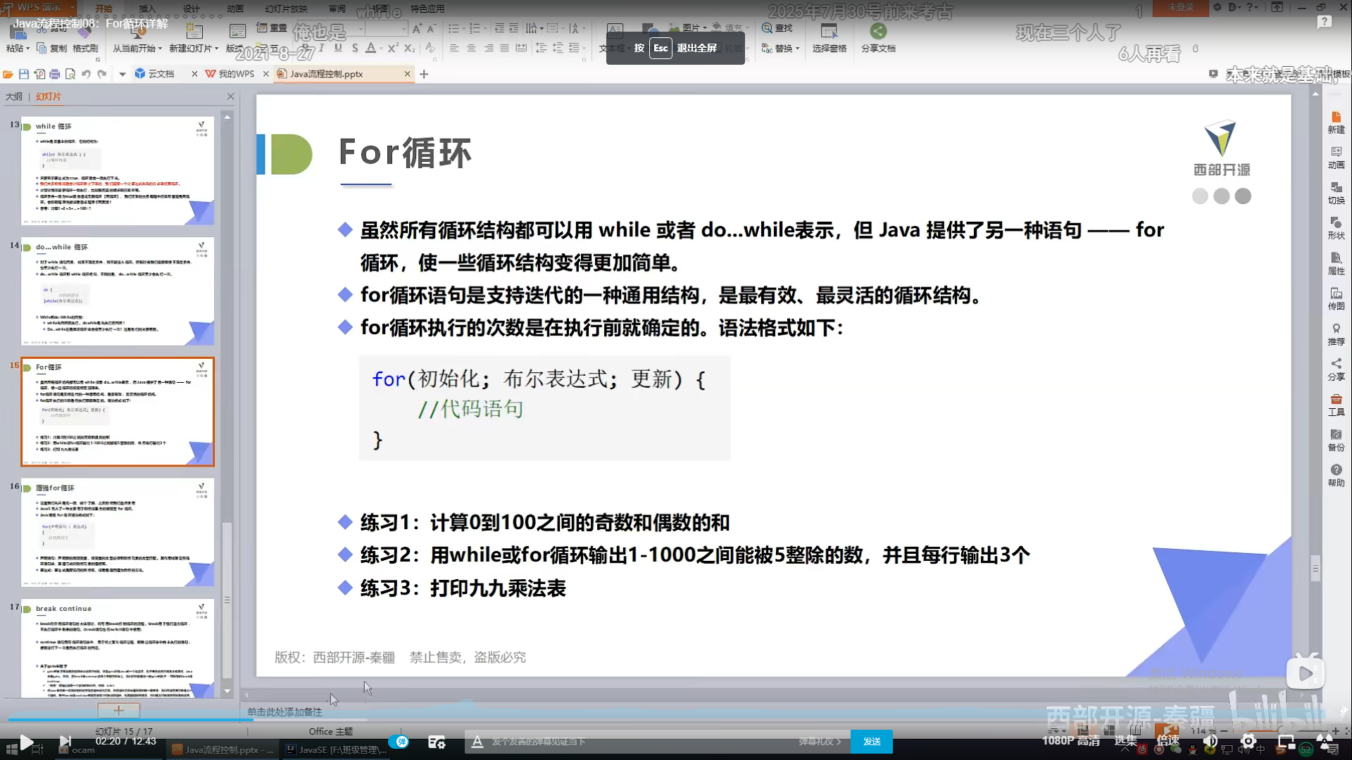Click the Print icon in quick toolbar
Viewport: 1352px width, 760px height.
coord(55,74)
